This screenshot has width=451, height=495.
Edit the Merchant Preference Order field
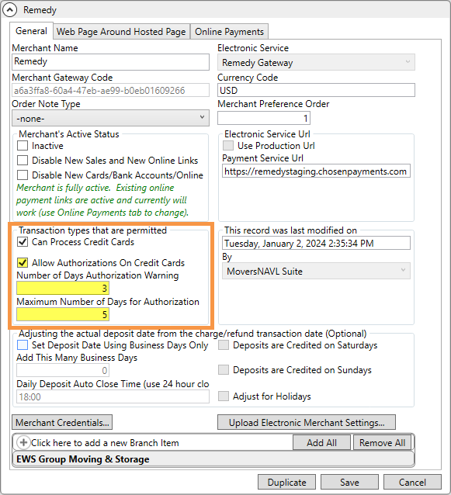(x=264, y=118)
